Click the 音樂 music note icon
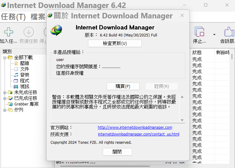 16,75
